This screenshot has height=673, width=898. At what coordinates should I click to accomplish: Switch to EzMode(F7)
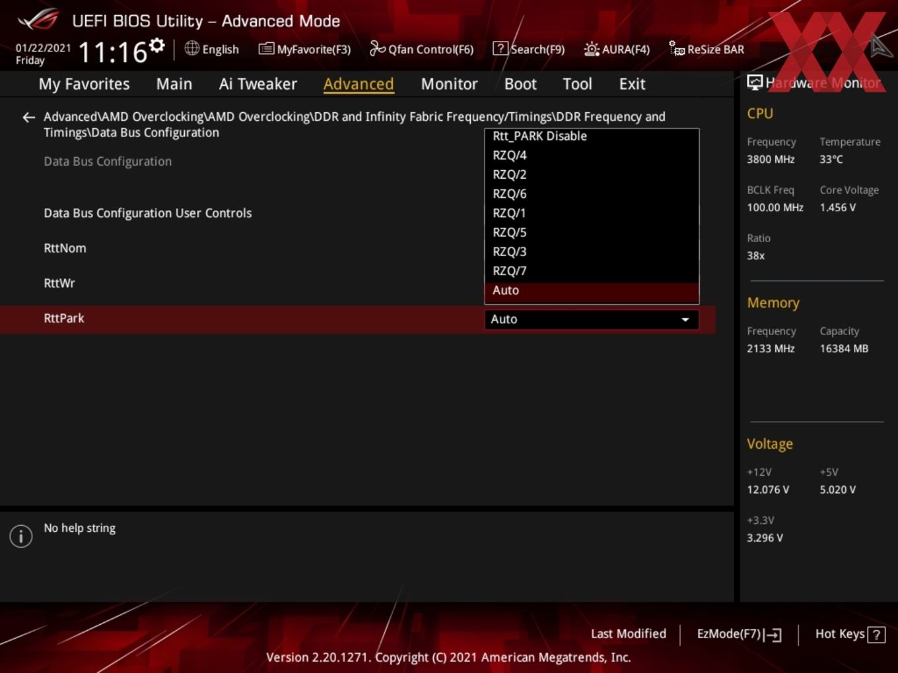coord(740,634)
